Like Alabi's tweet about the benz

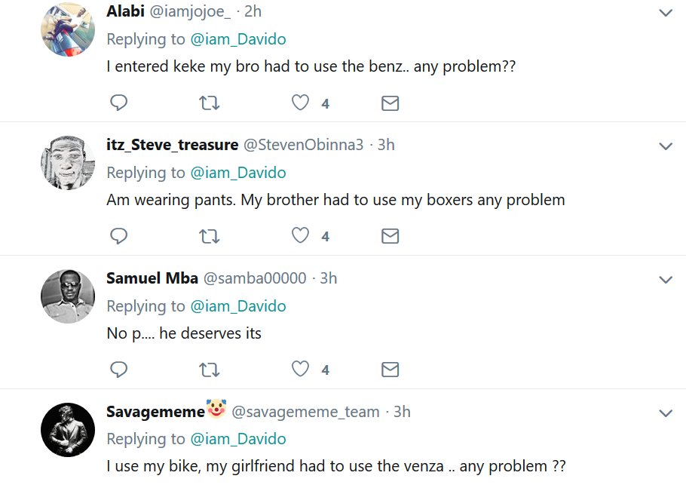[x=300, y=103]
